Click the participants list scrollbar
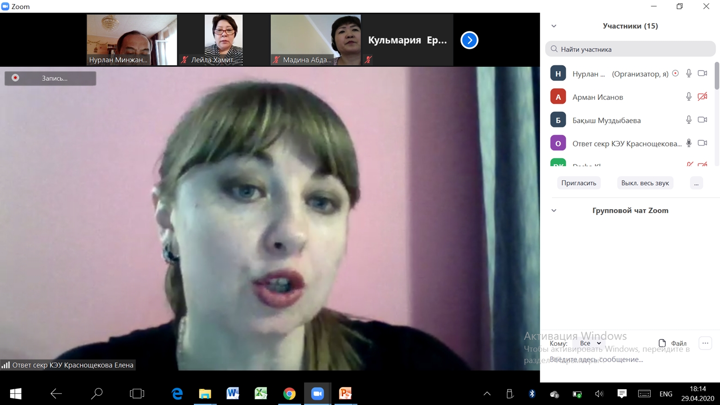720x405 pixels. pos(717,76)
